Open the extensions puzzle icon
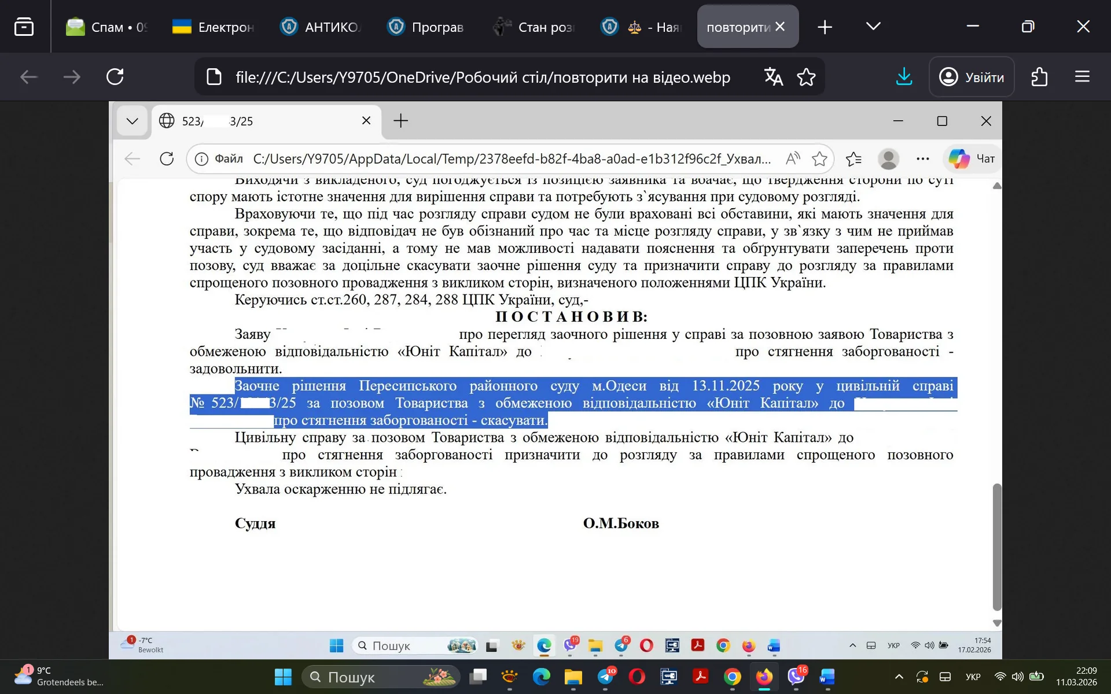Image resolution: width=1111 pixels, height=694 pixels. pyautogui.click(x=1039, y=77)
